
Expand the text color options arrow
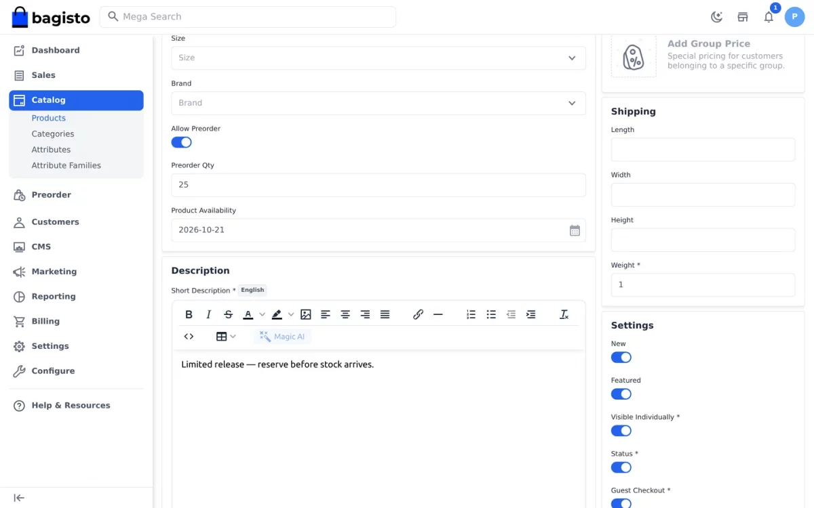pyautogui.click(x=262, y=314)
